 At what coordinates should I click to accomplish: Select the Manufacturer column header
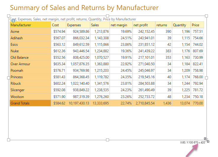(x=30, y=25)
